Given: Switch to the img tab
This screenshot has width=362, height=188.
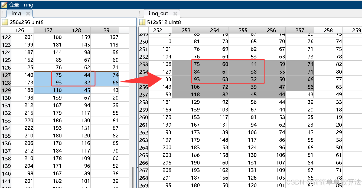Looking at the screenshot, I should point(16,13).
